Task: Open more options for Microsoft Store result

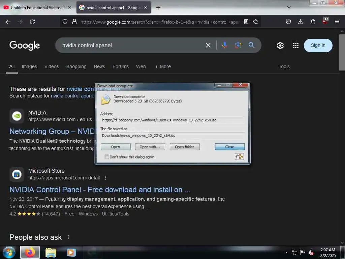Action: pos(105,178)
